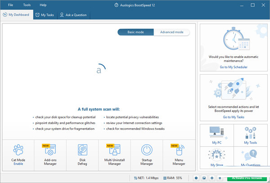Open the File menu
Viewport: 270px width, 183px height.
coord(10,5)
